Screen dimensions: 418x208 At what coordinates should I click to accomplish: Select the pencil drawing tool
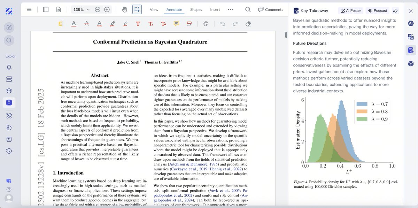[112, 24]
